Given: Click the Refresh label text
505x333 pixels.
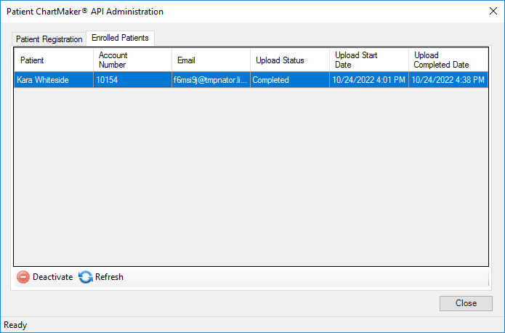Looking at the screenshot, I should pos(109,277).
